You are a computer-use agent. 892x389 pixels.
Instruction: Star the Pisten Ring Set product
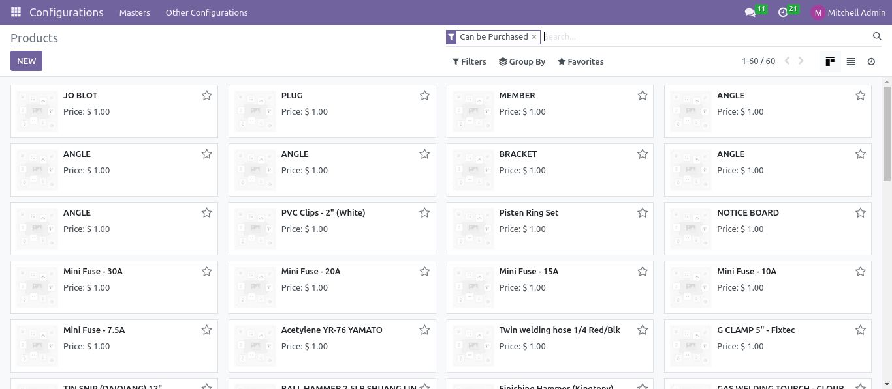click(643, 213)
